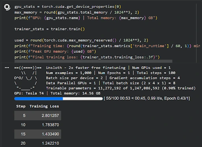Click the 'Data Parallel GPUs = 1' output line
Screen dimensions: 202x147
click(x=110, y=83)
